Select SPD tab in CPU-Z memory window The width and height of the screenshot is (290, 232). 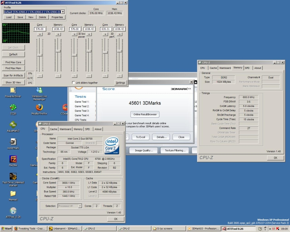[247, 68]
